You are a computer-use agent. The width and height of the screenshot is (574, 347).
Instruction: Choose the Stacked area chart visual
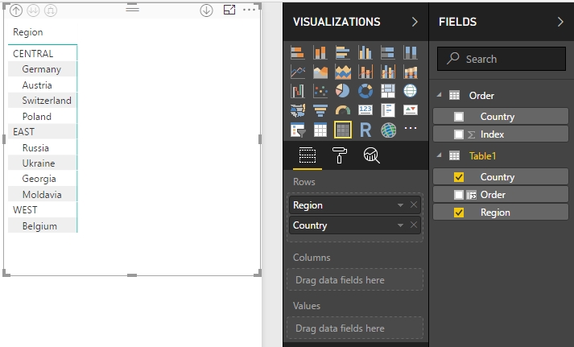pos(343,72)
